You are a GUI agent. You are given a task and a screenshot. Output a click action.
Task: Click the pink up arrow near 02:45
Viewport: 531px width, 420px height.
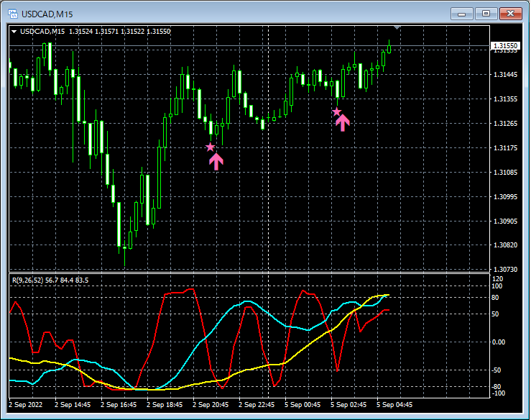click(x=342, y=122)
